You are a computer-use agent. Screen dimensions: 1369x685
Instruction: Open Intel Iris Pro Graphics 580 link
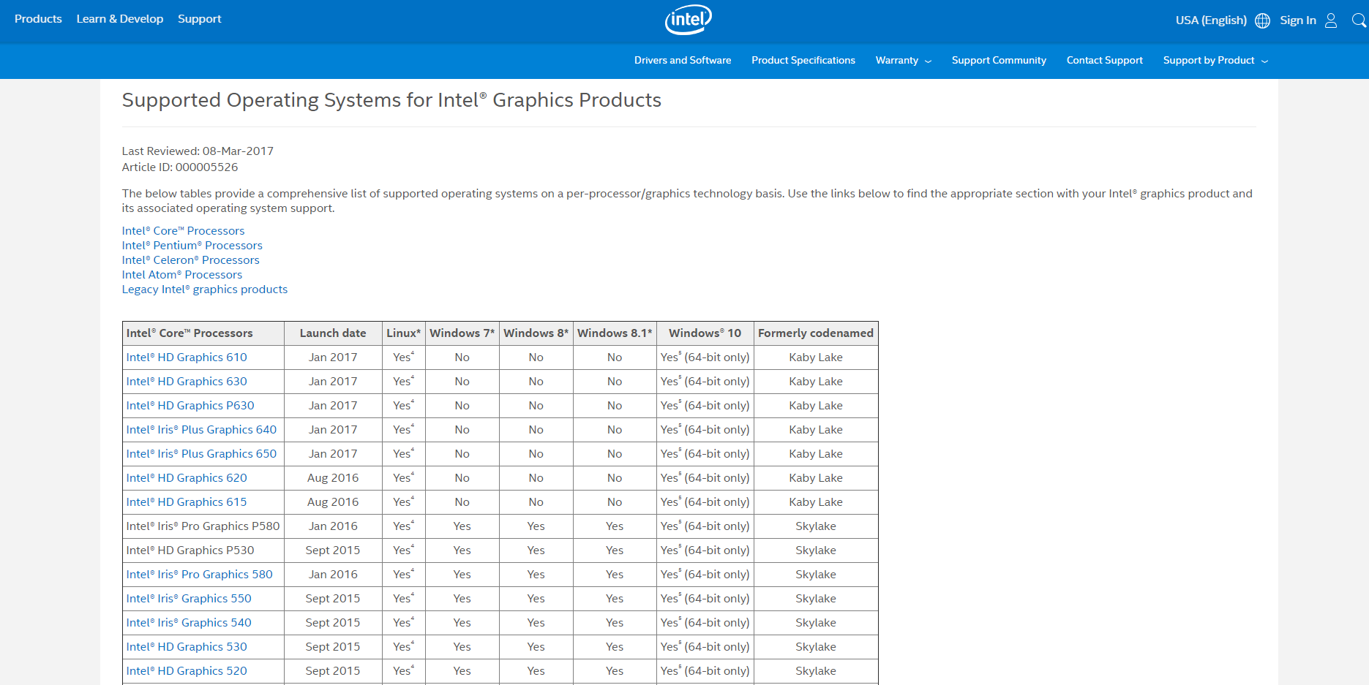[200, 575]
